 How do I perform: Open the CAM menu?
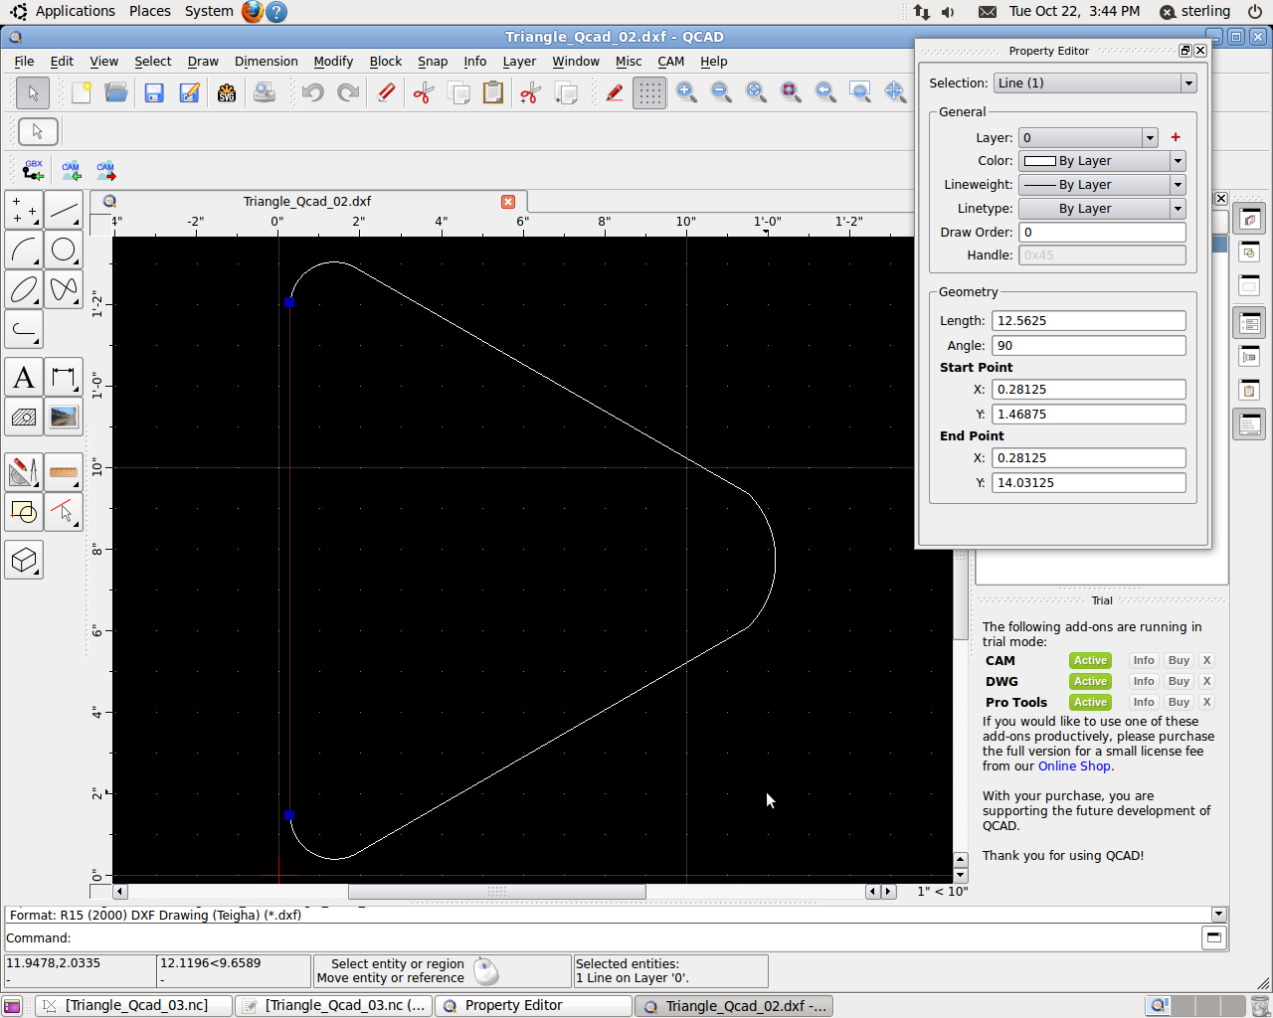(x=670, y=61)
